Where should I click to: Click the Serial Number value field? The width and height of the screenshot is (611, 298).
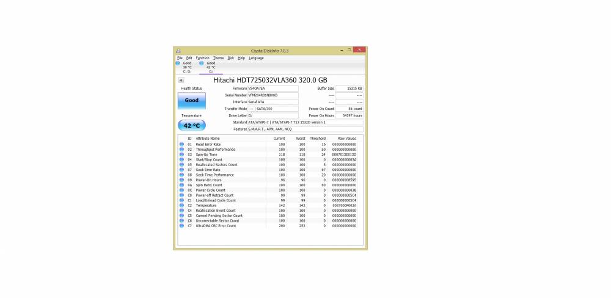(x=273, y=95)
